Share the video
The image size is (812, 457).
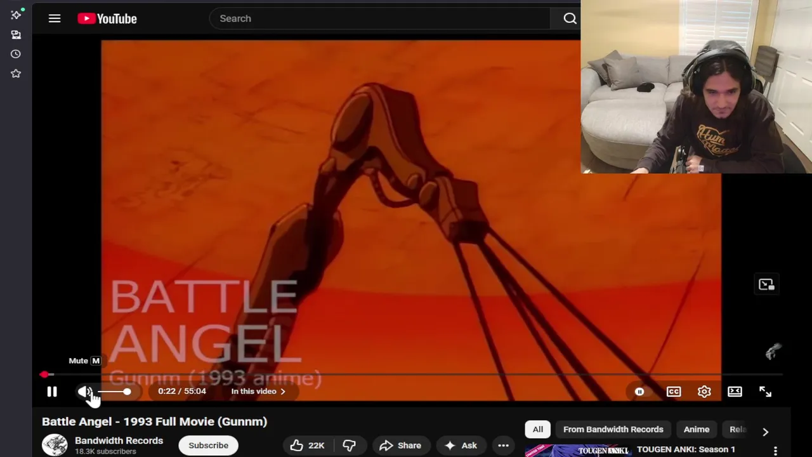[x=400, y=446]
